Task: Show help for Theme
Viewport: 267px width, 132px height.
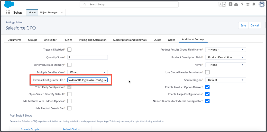Action: click(203, 65)
